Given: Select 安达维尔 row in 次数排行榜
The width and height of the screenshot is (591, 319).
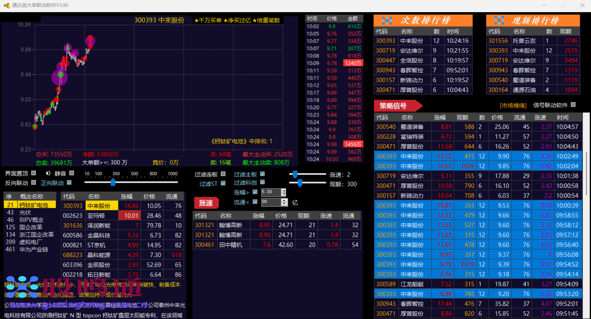Looking at the screenshot, I should pos(411,51).
